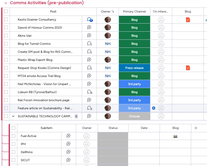
Task: Add update to Plastic Wrap Export Blog
Action: (x=89, y=60)
